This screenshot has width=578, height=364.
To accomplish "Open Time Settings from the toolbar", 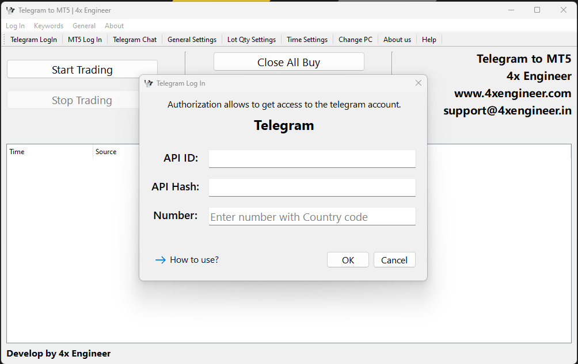I will (x=307, y=40).
